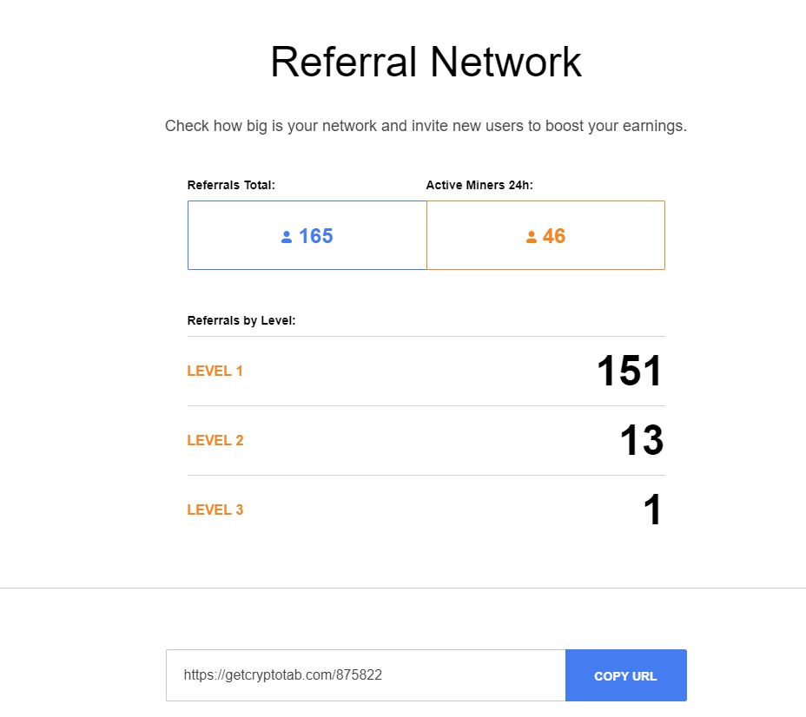Focus the referral URL input field
This screenshot has height=717, width=806.
click(x=365, y=675)
